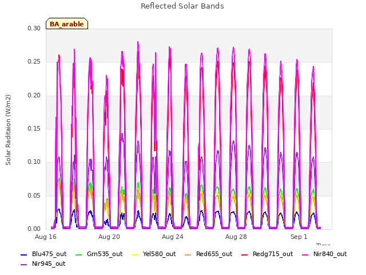Screen dimensions: 366x275
Task: Click the 0.05 y-axis tick label
Action: coord(34,195)
